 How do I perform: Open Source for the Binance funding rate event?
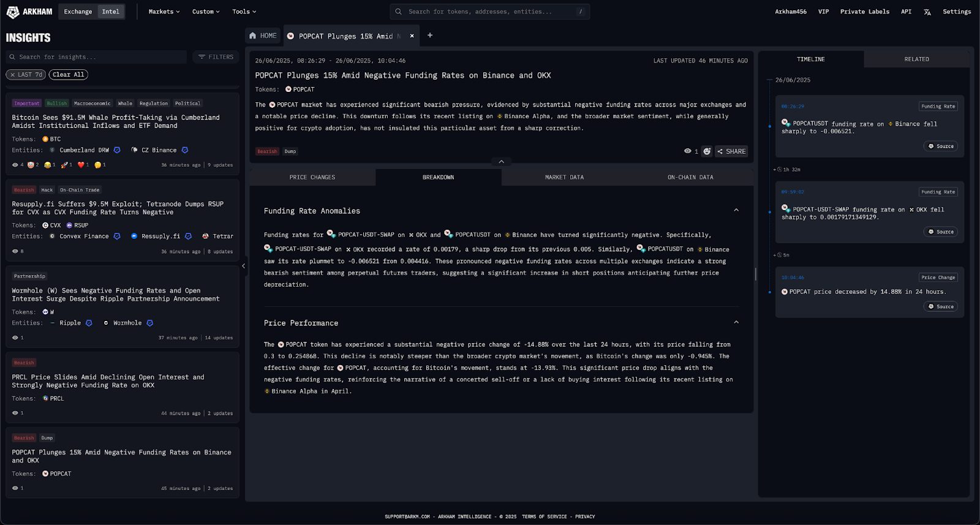click(941, 146)
